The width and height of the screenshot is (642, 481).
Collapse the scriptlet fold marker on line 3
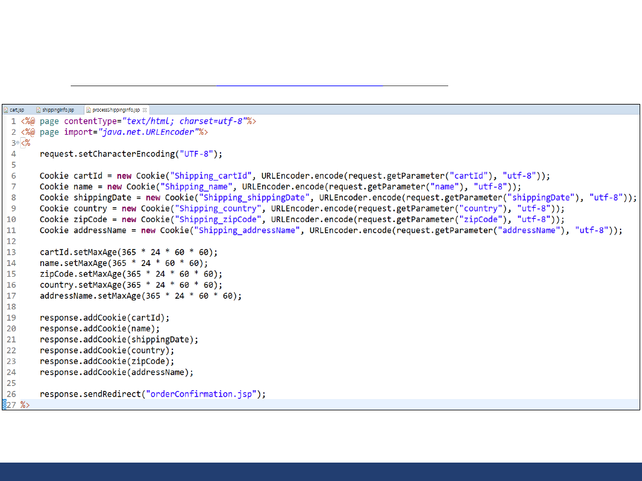tap(18, 143)
